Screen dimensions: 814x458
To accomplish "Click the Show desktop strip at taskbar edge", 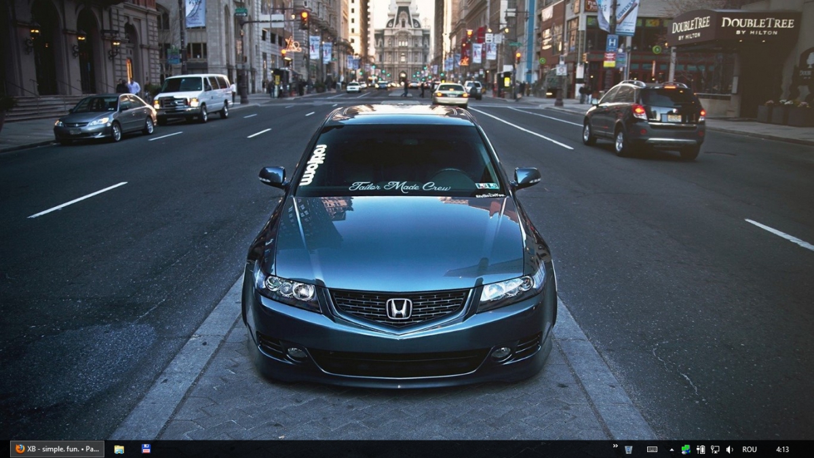I will pyautogui.click(x=811, y=449).
